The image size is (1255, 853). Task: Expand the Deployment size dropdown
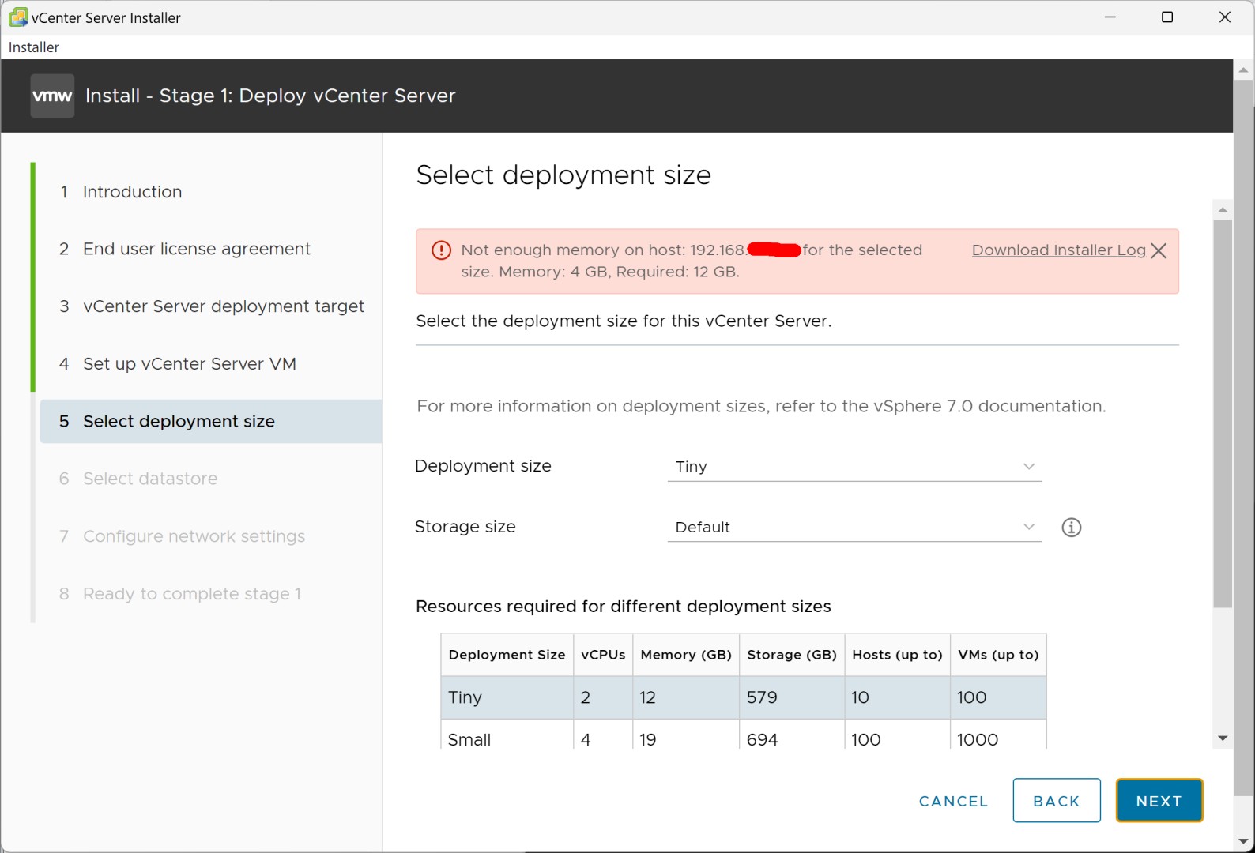tap(854, 467)
